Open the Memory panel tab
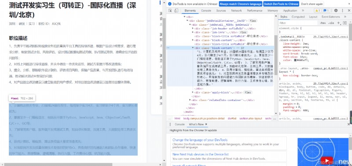This screenshot has width=352, height=166. pyautogui.click(x=272, y=11)
